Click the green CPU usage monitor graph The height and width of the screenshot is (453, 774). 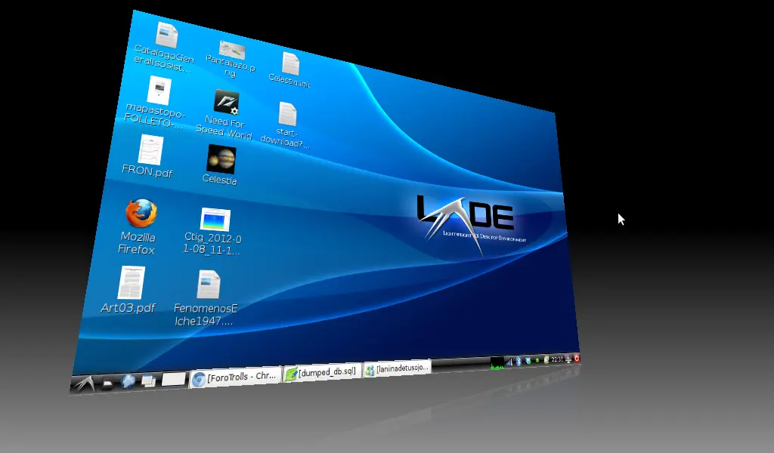point(497,363)
